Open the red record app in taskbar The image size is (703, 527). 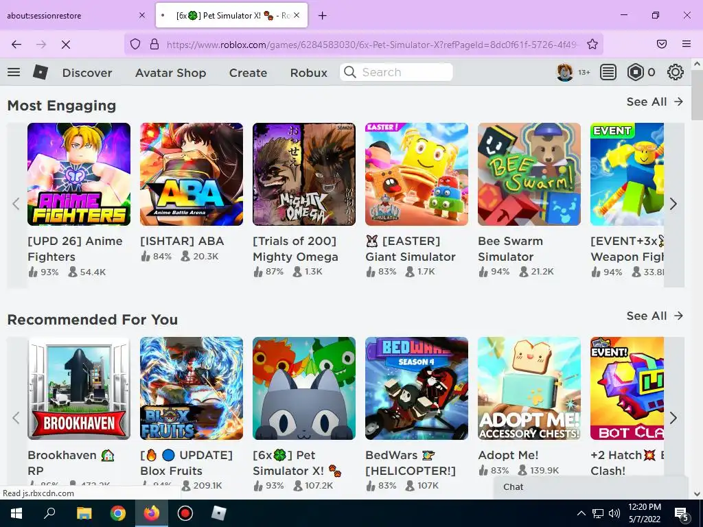tap(185, 513)
